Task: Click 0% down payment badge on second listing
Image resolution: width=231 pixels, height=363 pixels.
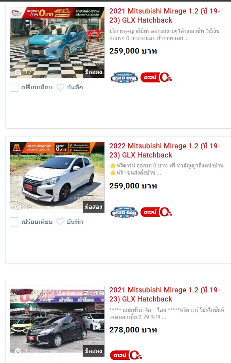Action: tap(156, 212)
